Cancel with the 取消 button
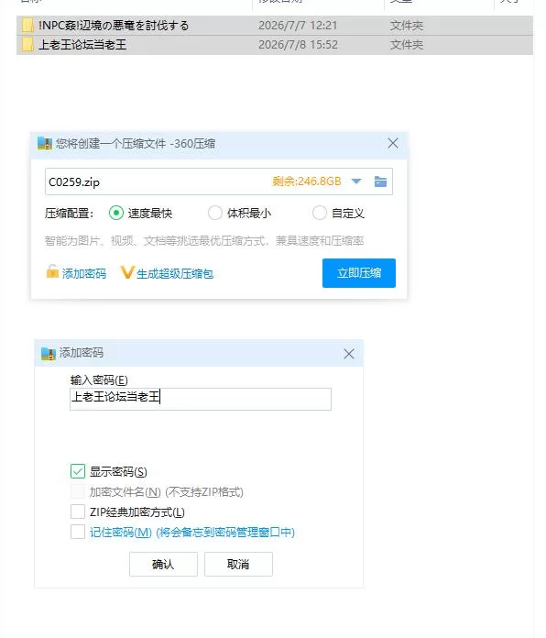 [x=238, y=564]
